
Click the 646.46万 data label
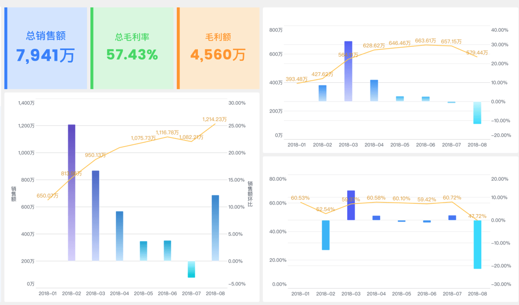pyautogui.click(x=400, y=43)
